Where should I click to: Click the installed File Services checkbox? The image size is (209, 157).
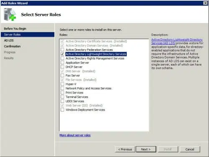click(62, 80)
